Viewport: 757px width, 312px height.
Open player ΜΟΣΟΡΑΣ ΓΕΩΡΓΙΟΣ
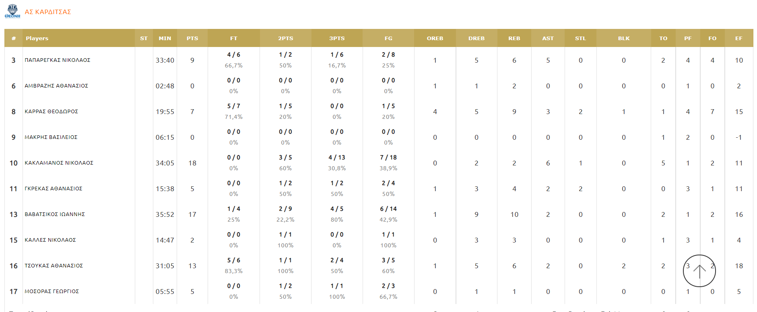coord(52,292)
